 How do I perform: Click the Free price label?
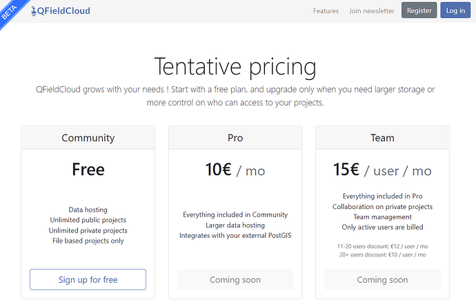(x=88, y=170)
